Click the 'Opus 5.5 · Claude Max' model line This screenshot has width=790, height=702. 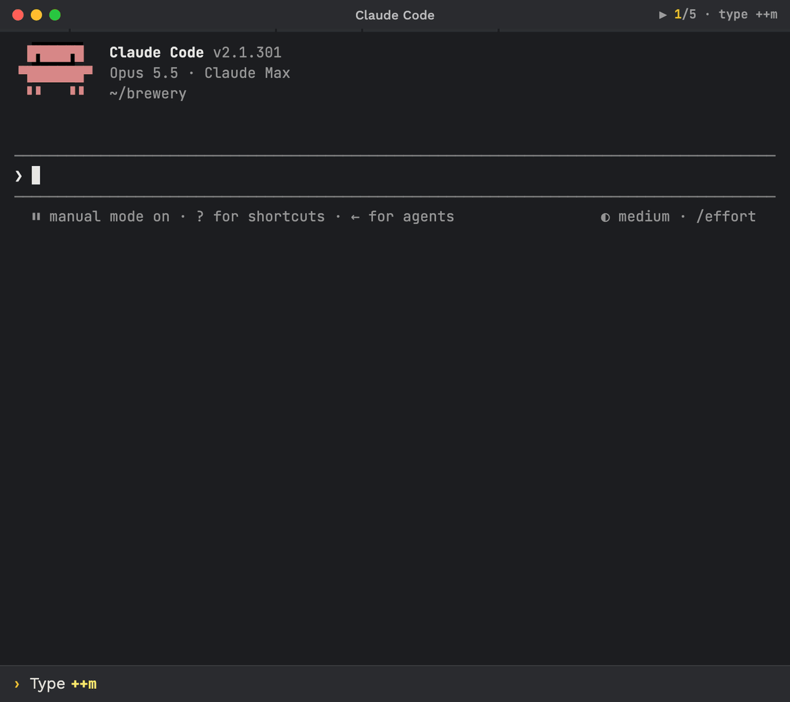coord(200,73)
